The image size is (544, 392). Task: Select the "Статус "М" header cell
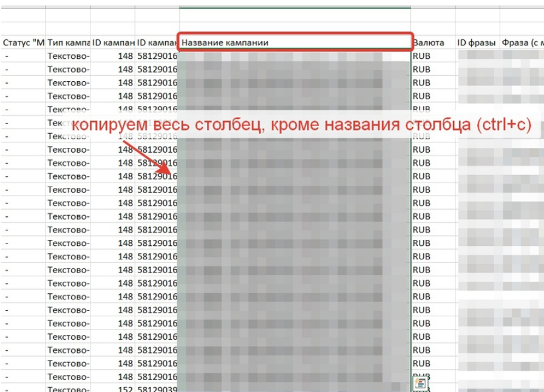(23, 42)
